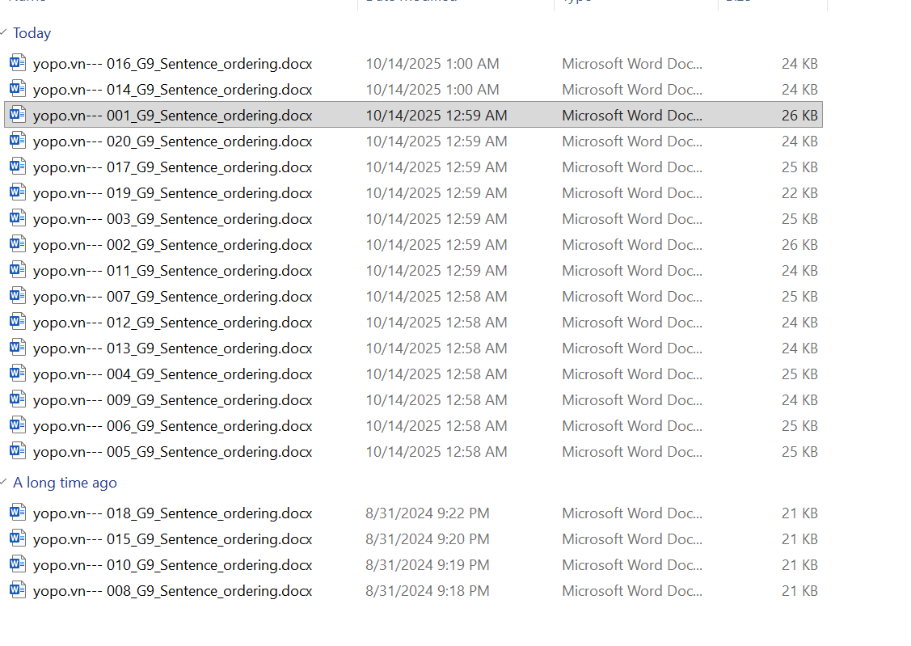Screen dimensions: 911x646
Task: Click file name 019_G9_Sentence_ordering.docx
Action: [172, 193]
